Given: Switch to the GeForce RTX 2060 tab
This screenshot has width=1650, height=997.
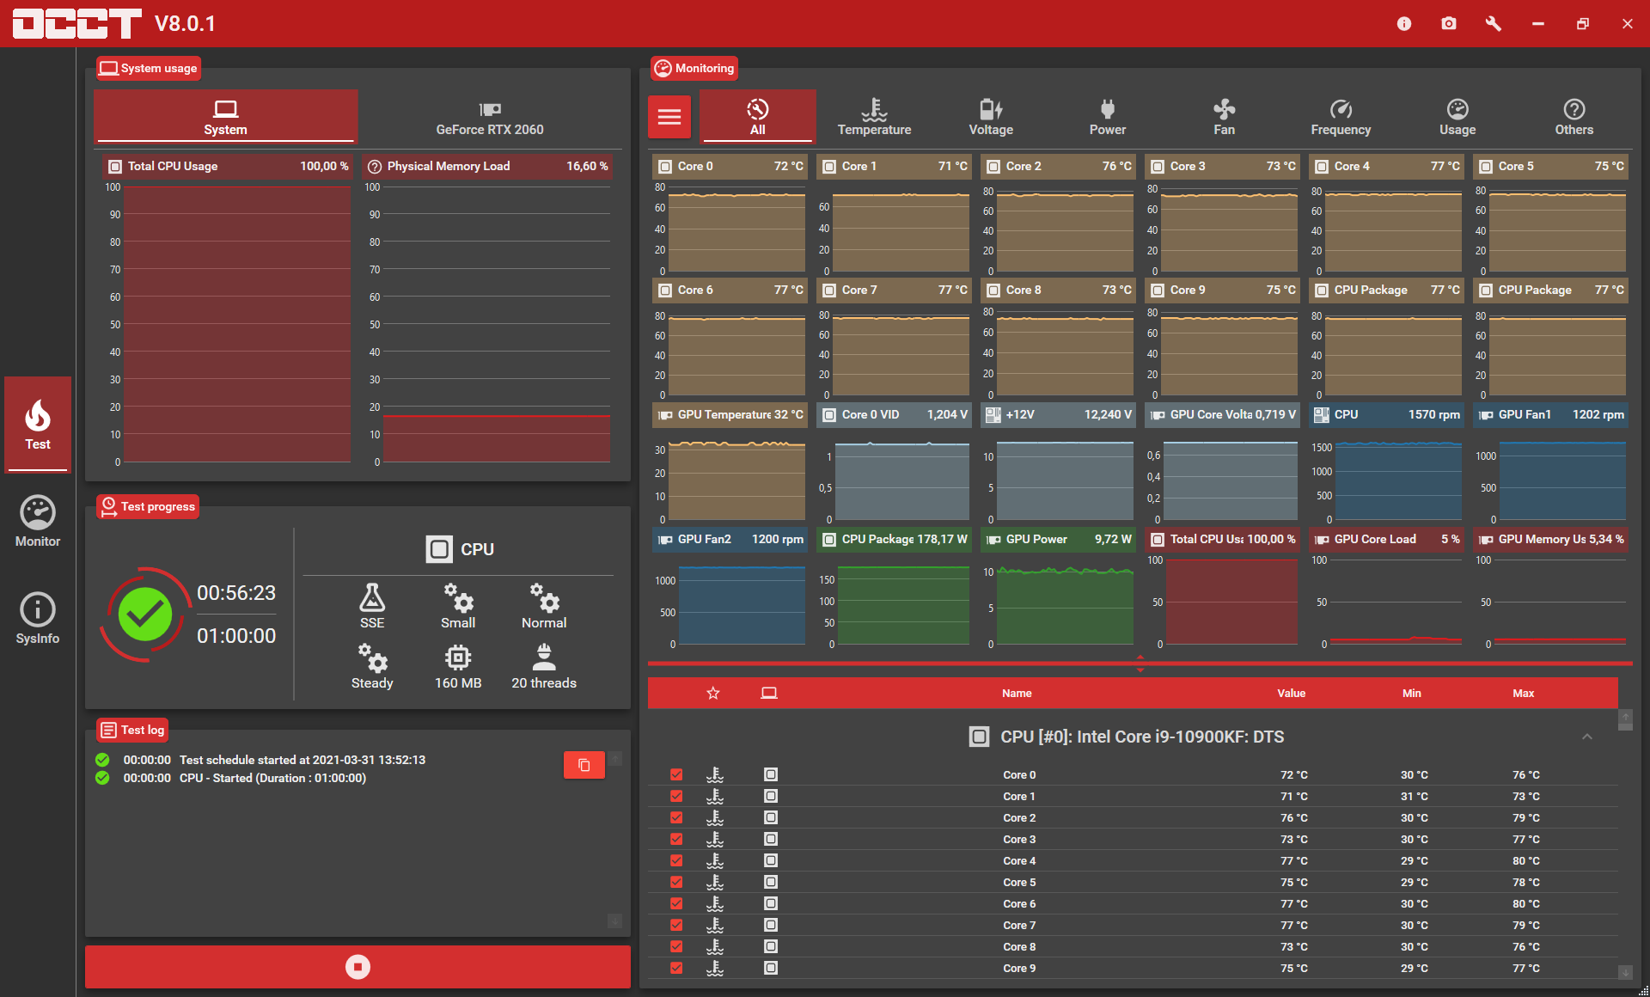Looking at the screenshot, I should click(x=490, y=117).
